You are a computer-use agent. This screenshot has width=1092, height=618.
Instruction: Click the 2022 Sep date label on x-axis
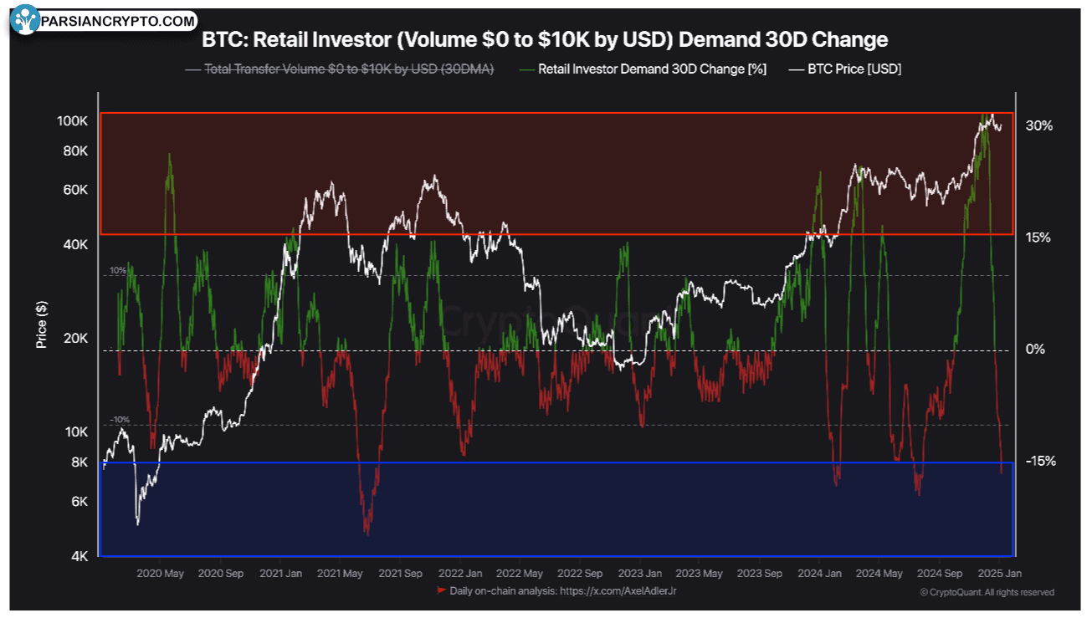[580, 574]
